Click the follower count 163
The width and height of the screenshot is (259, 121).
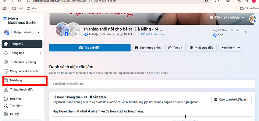click(221, 35)
